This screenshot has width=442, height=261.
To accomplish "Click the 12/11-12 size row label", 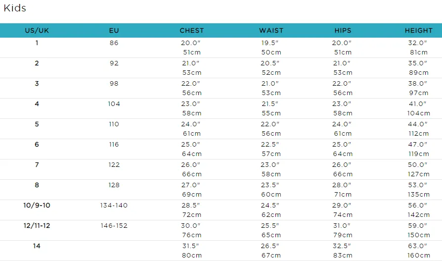I will pos(37,226).
